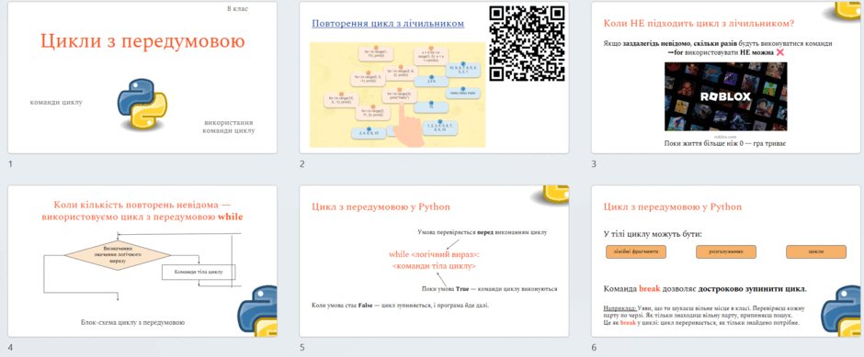This screenshot has width=864, height=357.
Task: Click the slide number 2 label
Action: 302,164
